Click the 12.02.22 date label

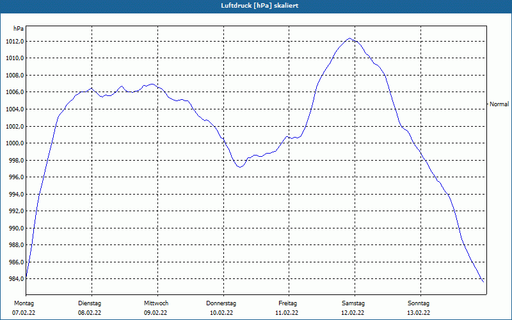point(353,313)
